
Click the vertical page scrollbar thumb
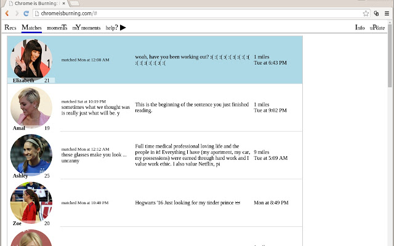(x=390, y=55)
